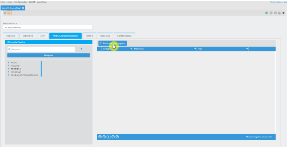Image resolution: width=287 pixels, height=147 pixels.
Task: Expand the DESPESAS tree node
Action: [8, 72]
